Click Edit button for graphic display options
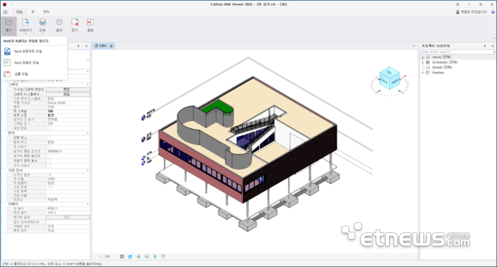497x267 pixels. (68, 94)
